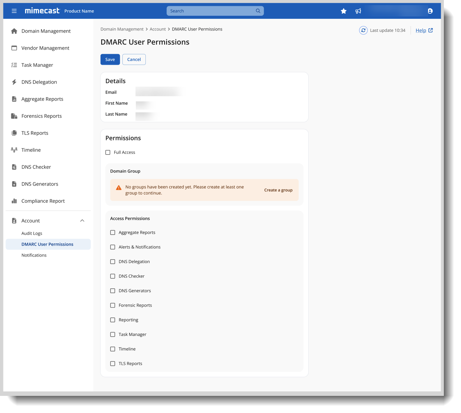
Task: Click the Help external link icon
Action: (430, 30)
